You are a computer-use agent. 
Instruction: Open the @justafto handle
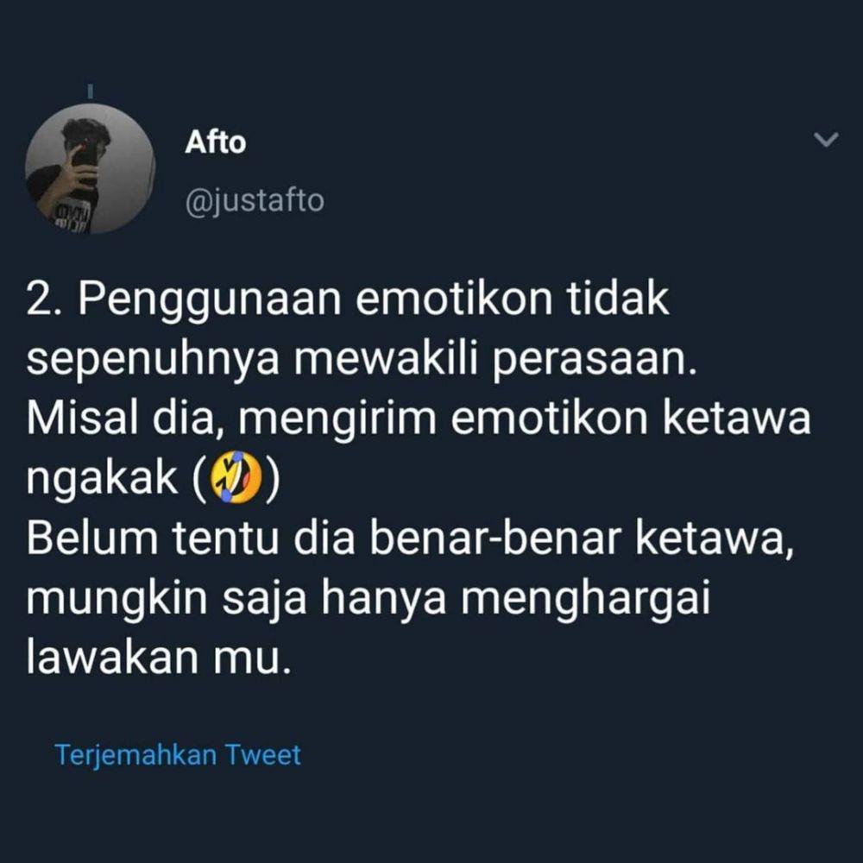[x=255, y=201]
